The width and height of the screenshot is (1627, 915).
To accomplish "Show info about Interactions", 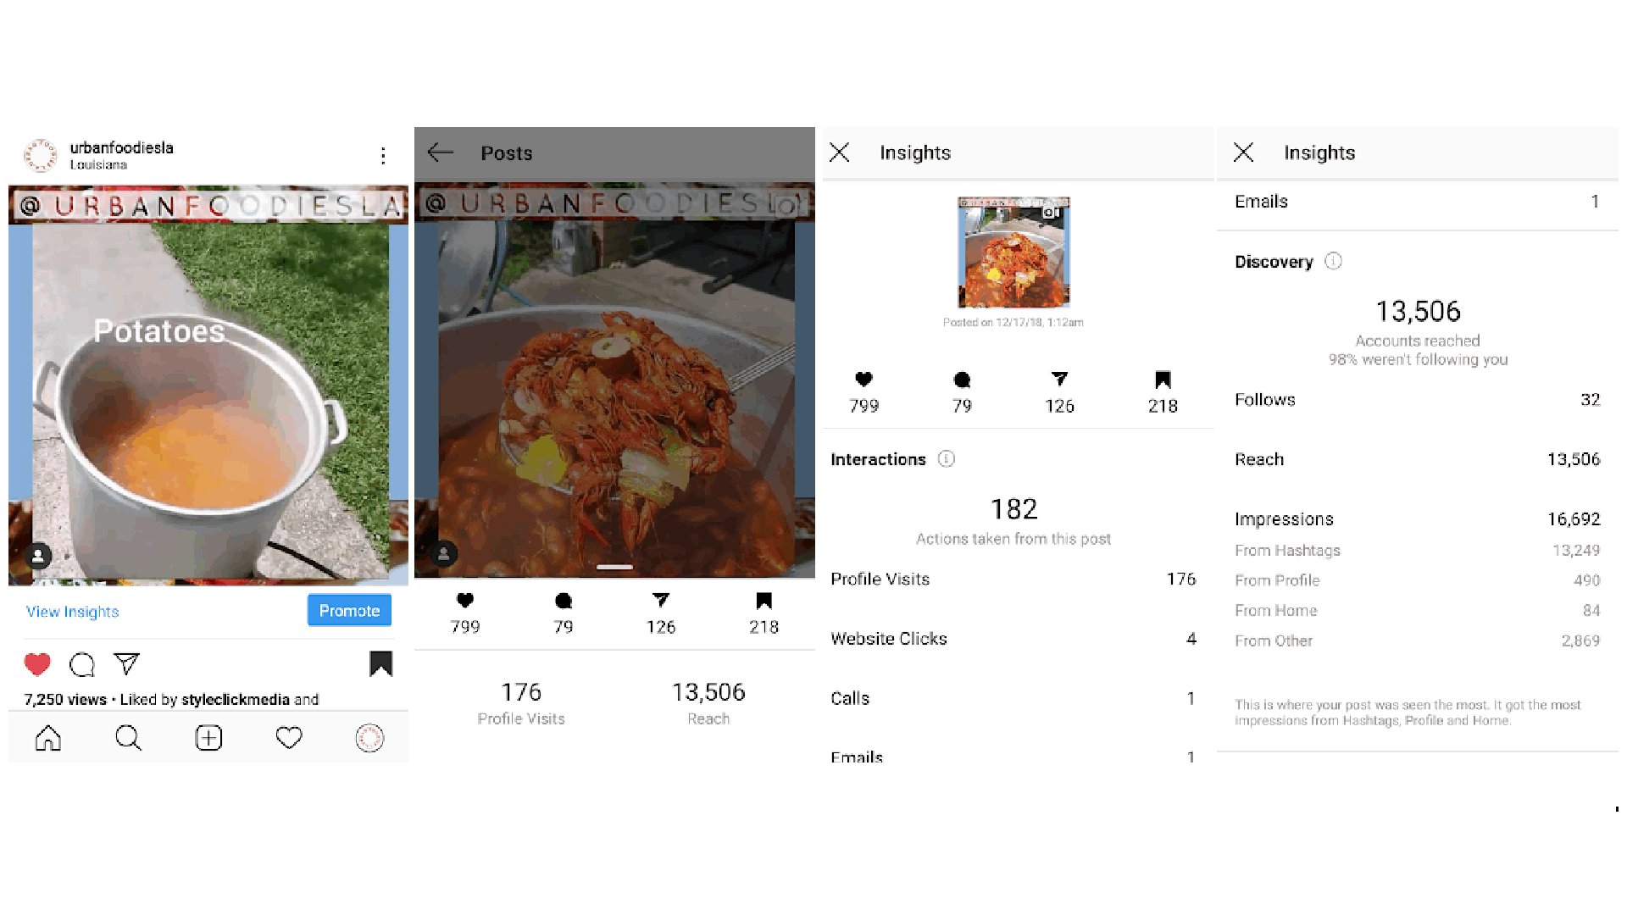I will pyautogui.click(x=947, y=458).
